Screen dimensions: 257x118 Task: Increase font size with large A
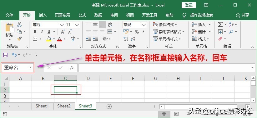click(63, 32)
